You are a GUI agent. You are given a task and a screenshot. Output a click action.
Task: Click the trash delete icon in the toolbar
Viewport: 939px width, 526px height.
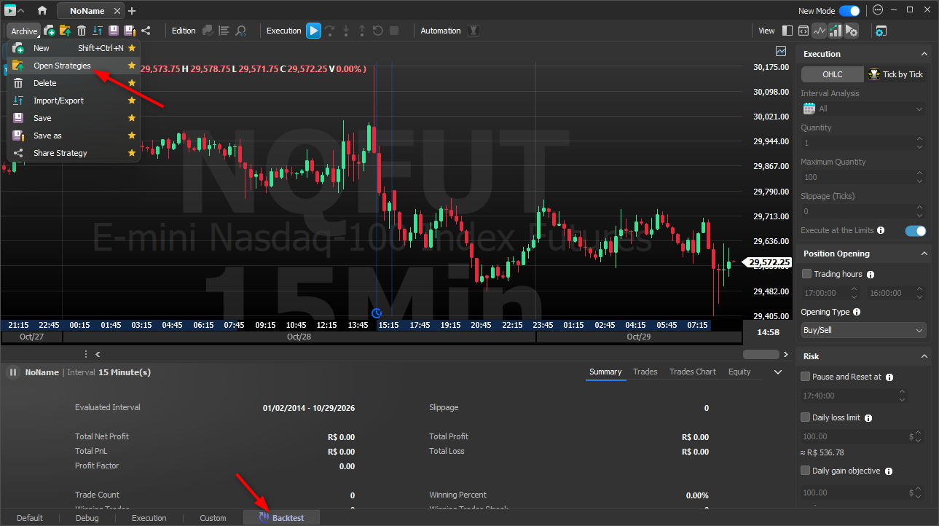[x=82, y=31]
